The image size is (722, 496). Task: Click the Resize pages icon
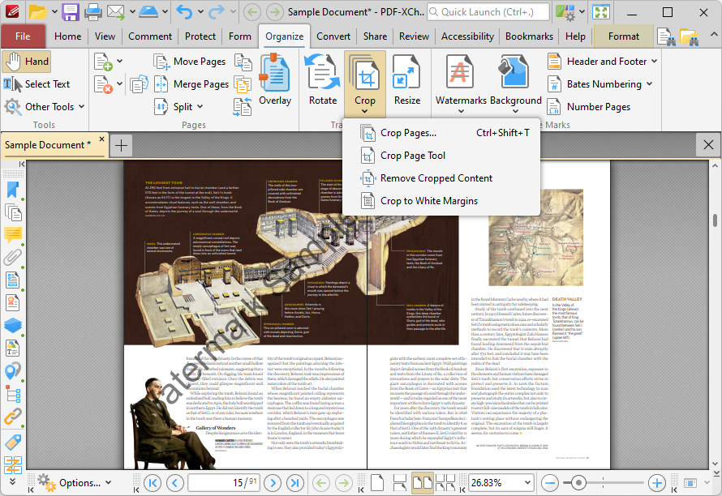(407, 80)
